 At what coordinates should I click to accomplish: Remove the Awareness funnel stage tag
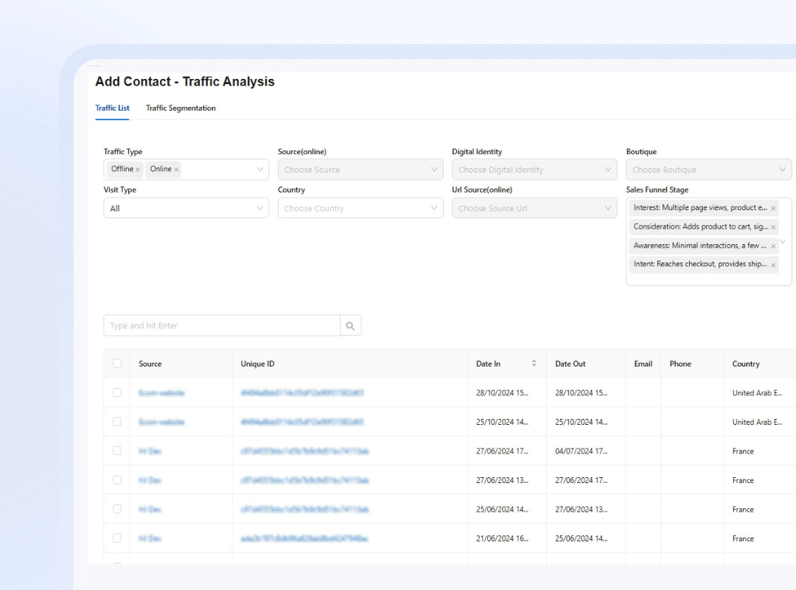(773, 246)
